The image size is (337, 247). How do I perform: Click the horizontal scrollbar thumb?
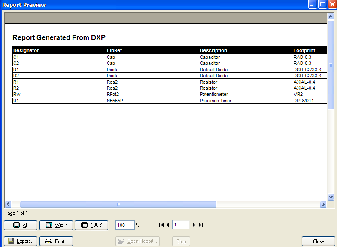(x=118, y=204)
